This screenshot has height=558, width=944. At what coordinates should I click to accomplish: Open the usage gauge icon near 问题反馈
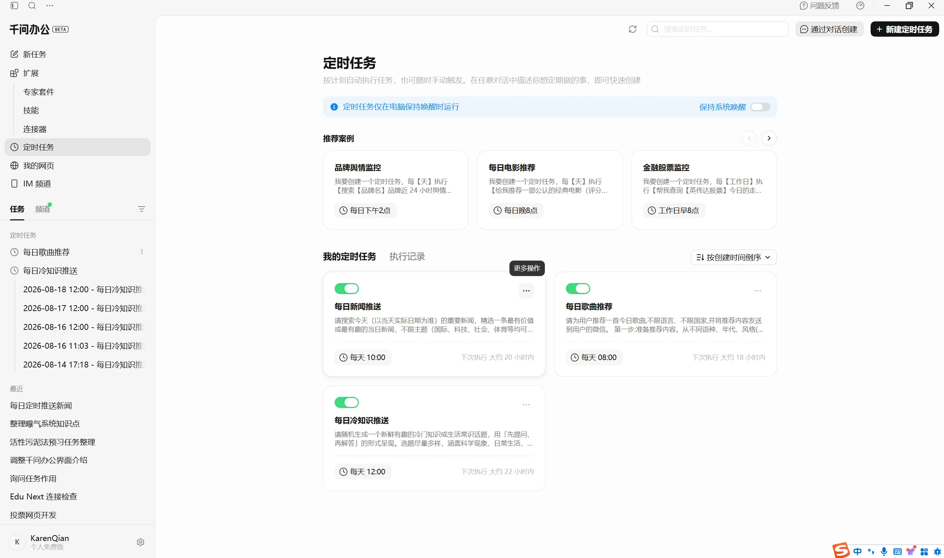pyautogui.click(x=860, y=6)
